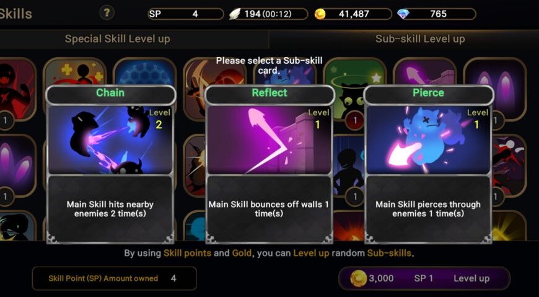The width and height of the screenshot is (539, 297).
Task: Choose the Chain sub-skill card
Action: pos(110,164)
